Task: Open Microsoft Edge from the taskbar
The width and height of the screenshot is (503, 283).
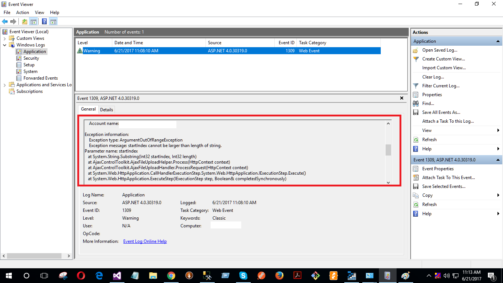Action: point(99,275)
